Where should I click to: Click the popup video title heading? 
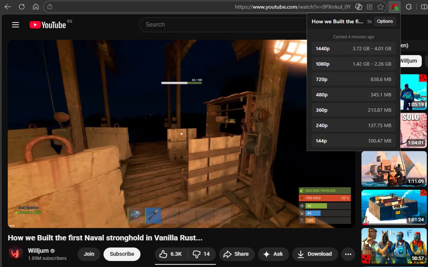click(337, 21)
